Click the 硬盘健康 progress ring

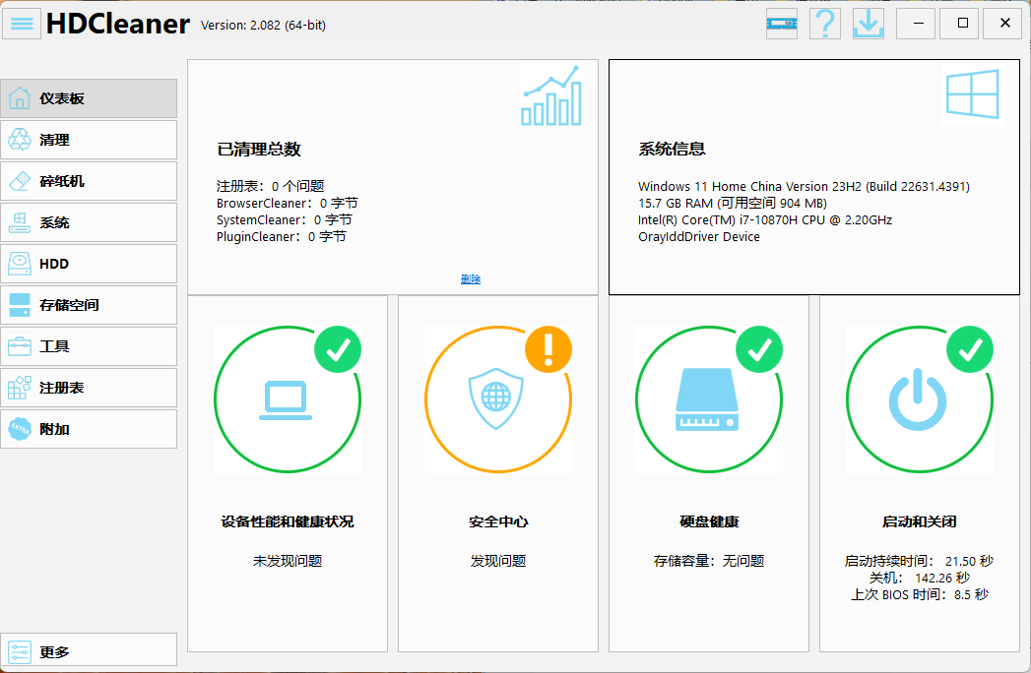point(709,399)
